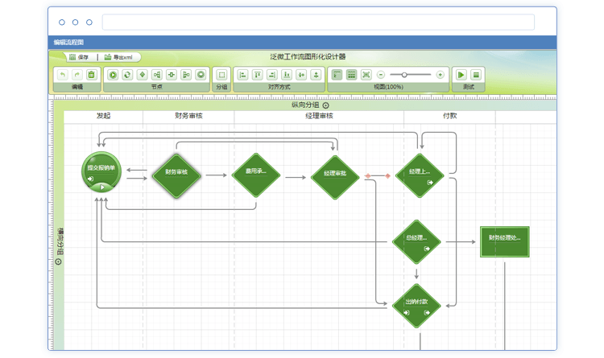Stop the test with the square icon

(x=476, y=75)
